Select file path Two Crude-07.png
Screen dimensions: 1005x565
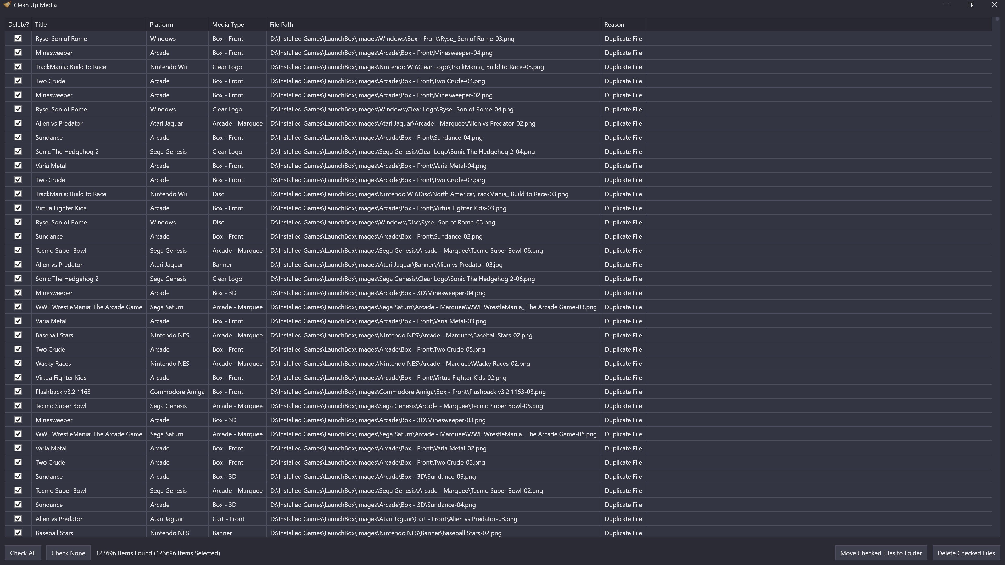(x=377, y=180)
